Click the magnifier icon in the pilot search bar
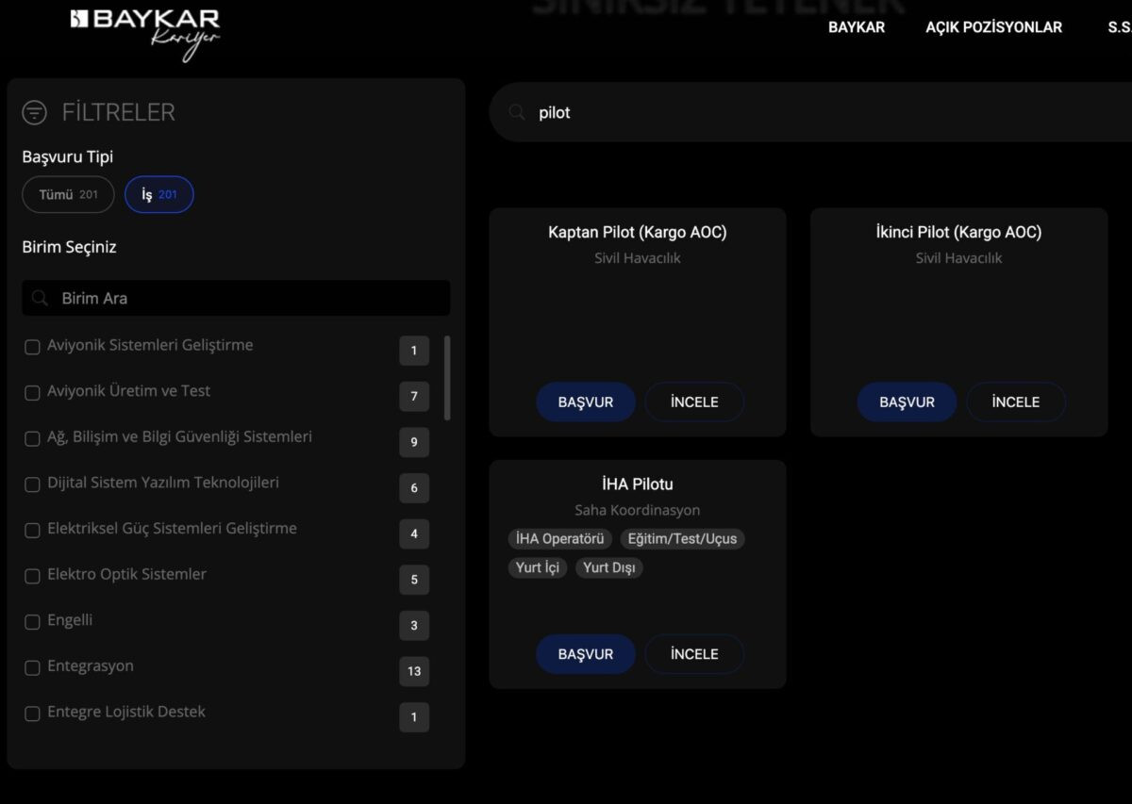The height and width of the screenshot is (804, 1132). [x=517, y=112]
